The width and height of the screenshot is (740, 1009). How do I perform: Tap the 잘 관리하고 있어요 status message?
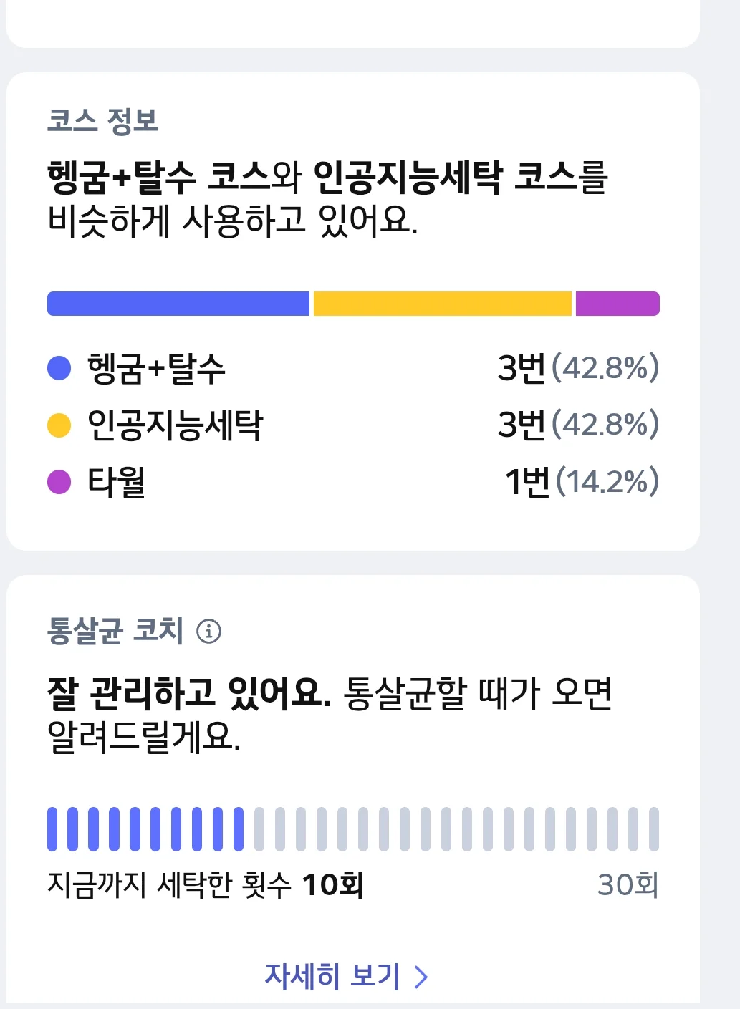(189, 693)
